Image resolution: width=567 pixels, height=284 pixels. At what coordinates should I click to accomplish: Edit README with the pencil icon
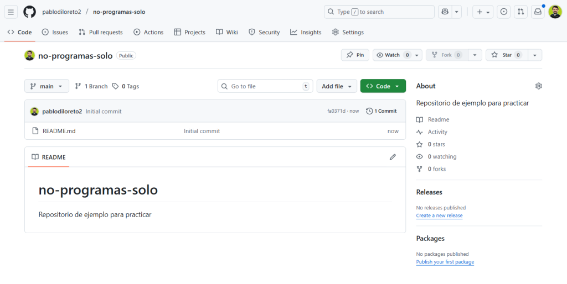[393, 157]
